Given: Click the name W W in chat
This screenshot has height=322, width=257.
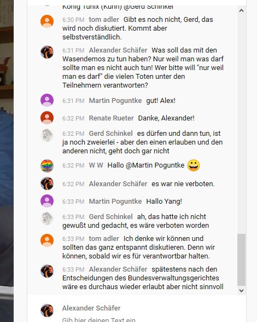Looking at the screenshot, I should tap(96, 165).
